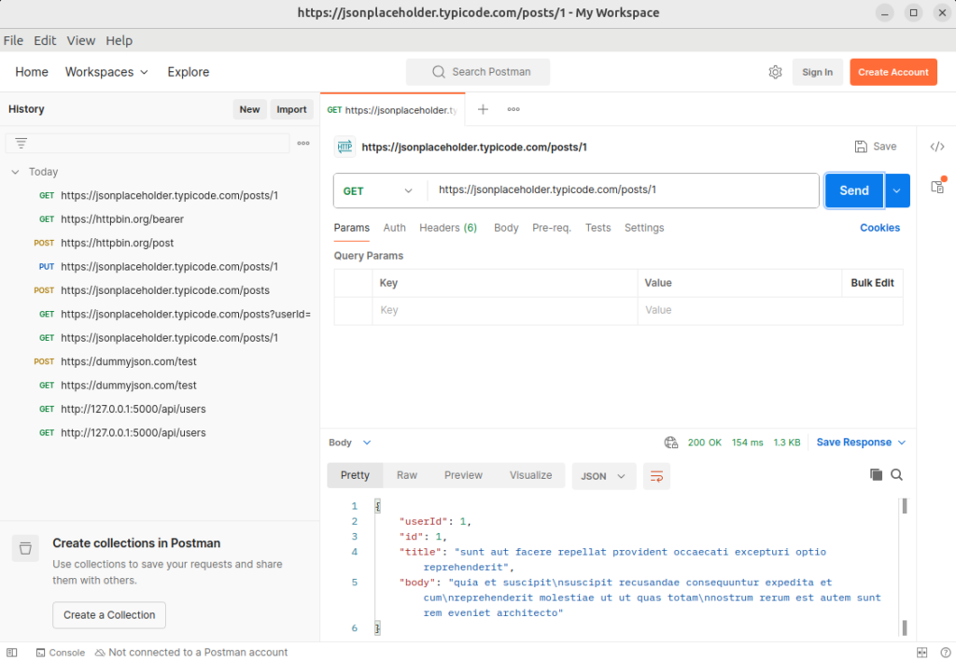This screenshot has height=661, width=956.
Task: Click the search magnifier in Search Postman
Action: [439, 72]
